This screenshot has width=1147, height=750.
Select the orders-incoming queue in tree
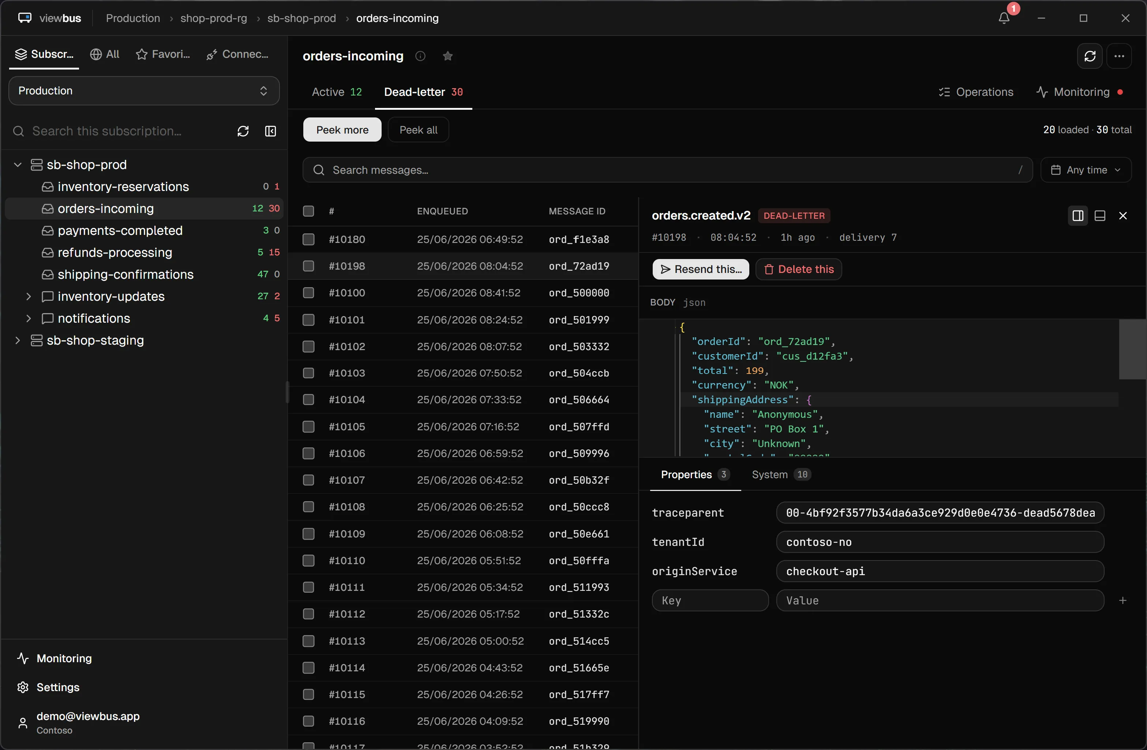pos(144,209)
